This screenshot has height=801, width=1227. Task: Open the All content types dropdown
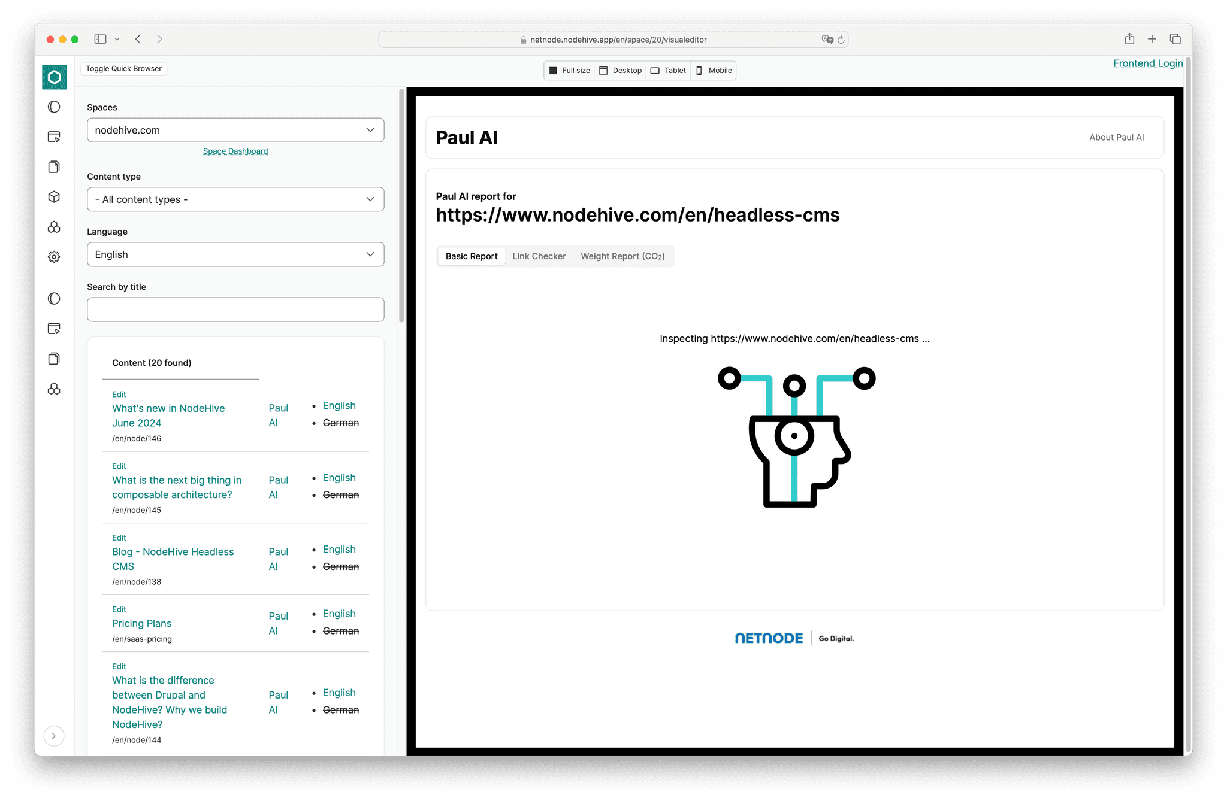pyautogui.click(x=235, y=199)
